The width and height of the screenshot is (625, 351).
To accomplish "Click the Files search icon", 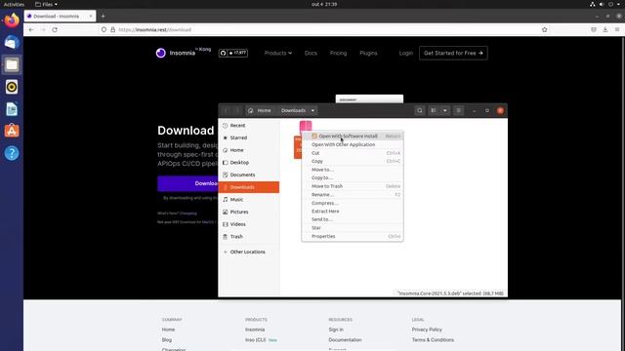I will 419,110.
